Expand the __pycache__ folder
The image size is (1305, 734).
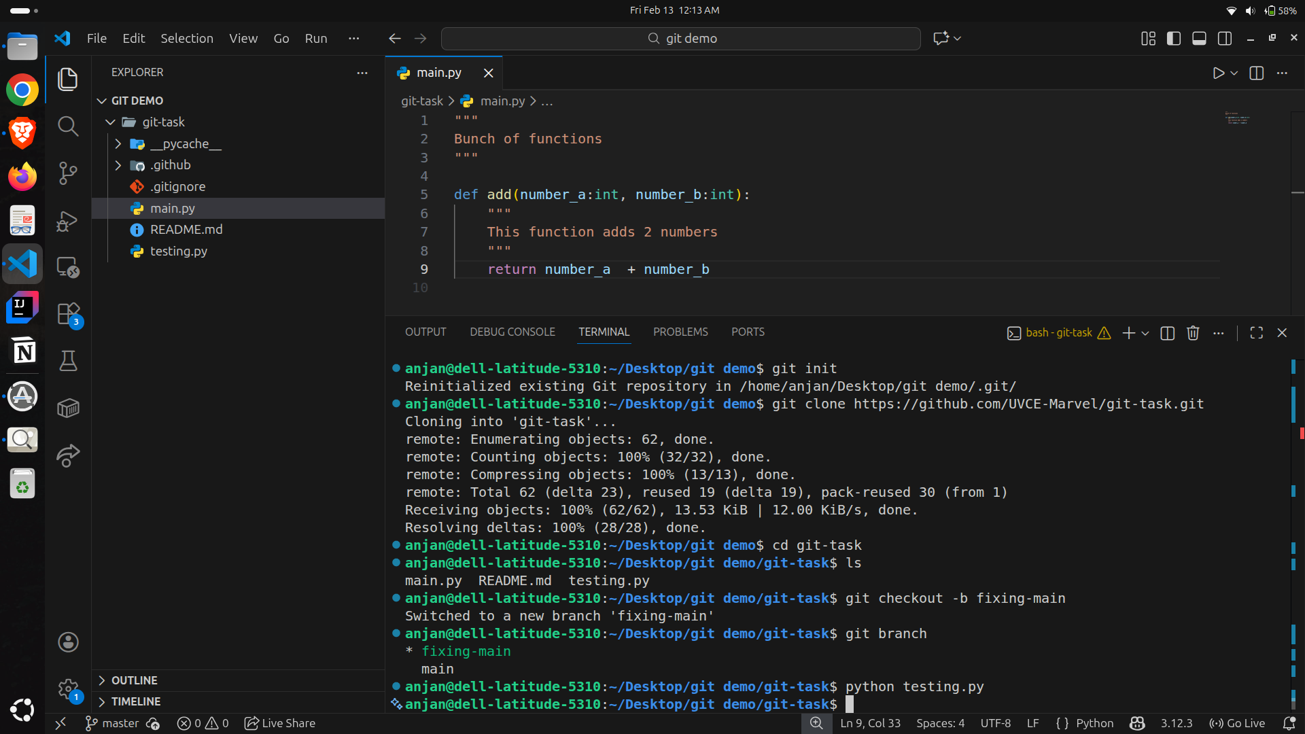point(117,143)
